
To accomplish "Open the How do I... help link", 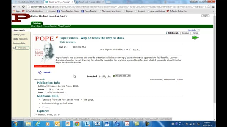I will 192,30.
